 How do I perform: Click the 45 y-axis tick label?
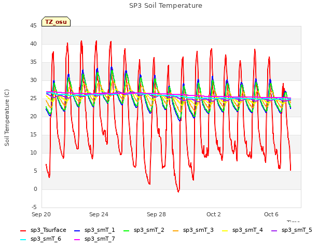(x=33, y=26)
